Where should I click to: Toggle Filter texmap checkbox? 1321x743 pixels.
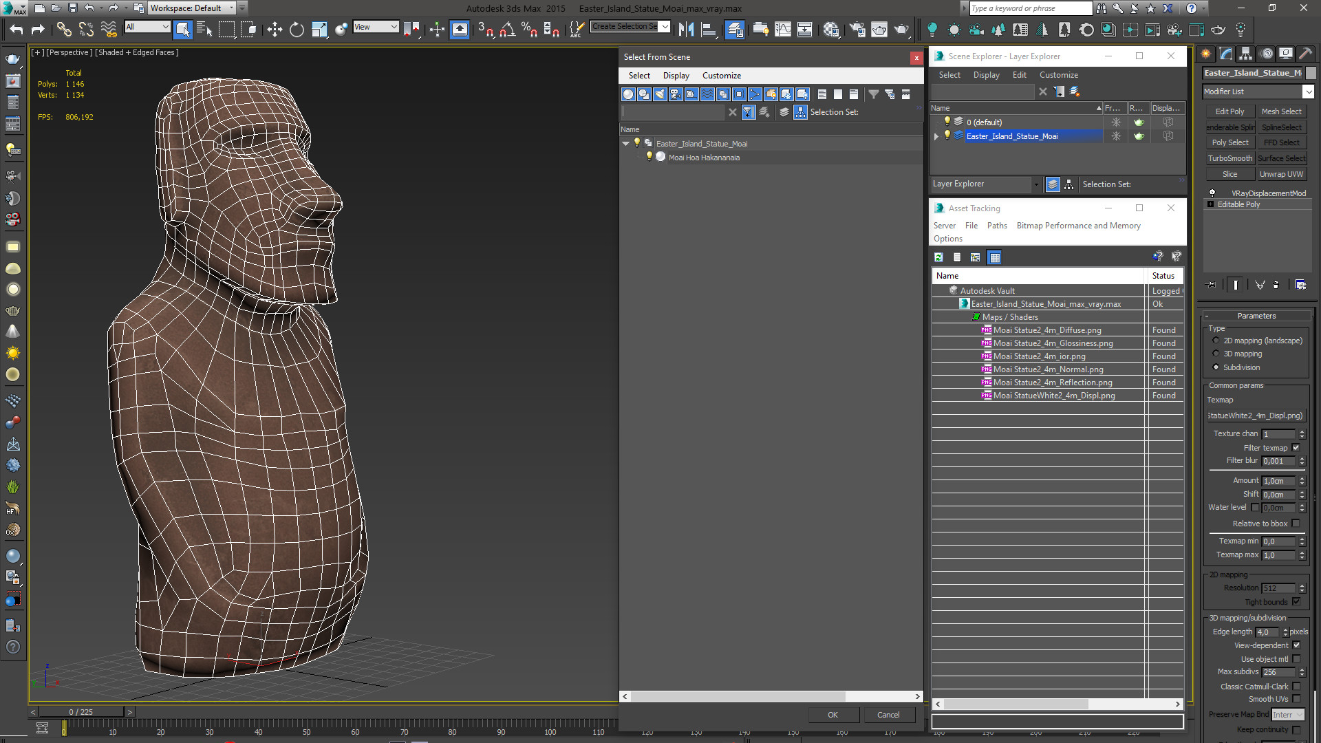[1296, 448]
